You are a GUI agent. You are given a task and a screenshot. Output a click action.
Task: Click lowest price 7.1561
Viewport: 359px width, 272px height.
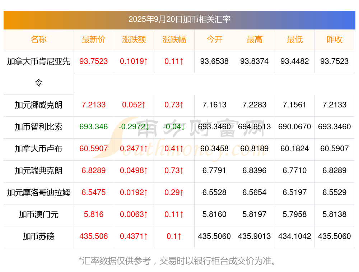click(x=295, y=105)
